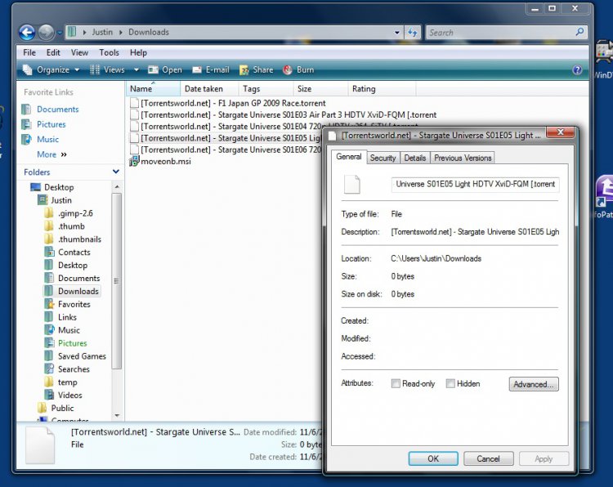613x487 pixels.
Task: Select Desktop root in folder tree
Action: click(59, 187)
